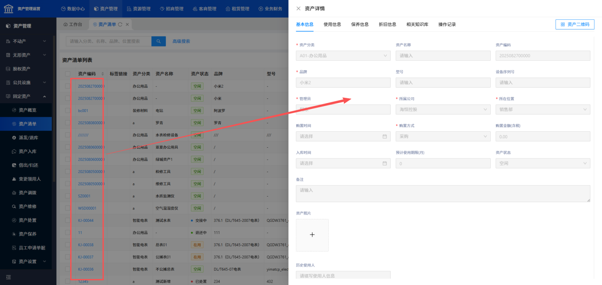Tick the checkbox for row SZ0001

point(67,196)
